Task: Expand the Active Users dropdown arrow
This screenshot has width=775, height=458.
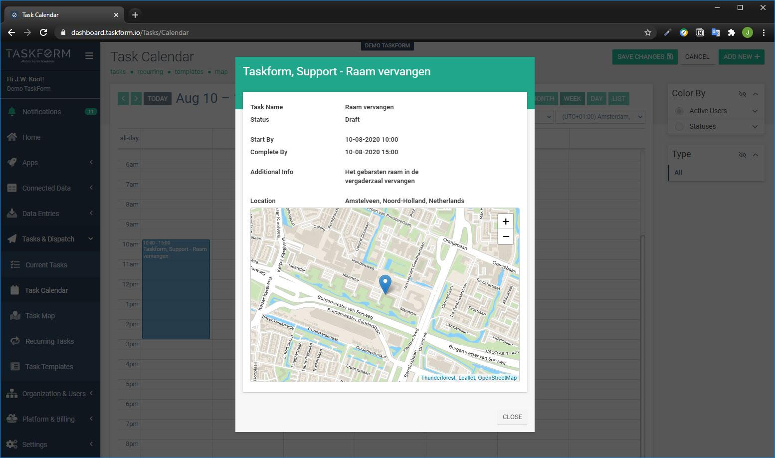Action: [x=755, y=111]
